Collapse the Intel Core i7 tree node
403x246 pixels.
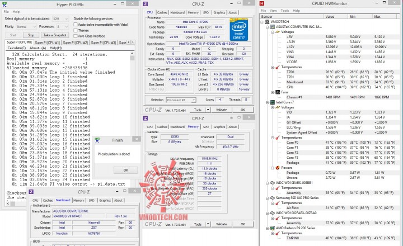(x=267, y=102)
